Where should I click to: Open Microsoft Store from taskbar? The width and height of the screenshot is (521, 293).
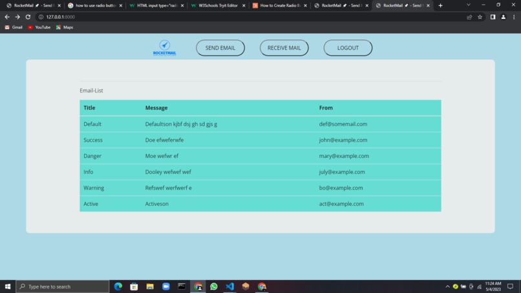click(x=134, y=287)
